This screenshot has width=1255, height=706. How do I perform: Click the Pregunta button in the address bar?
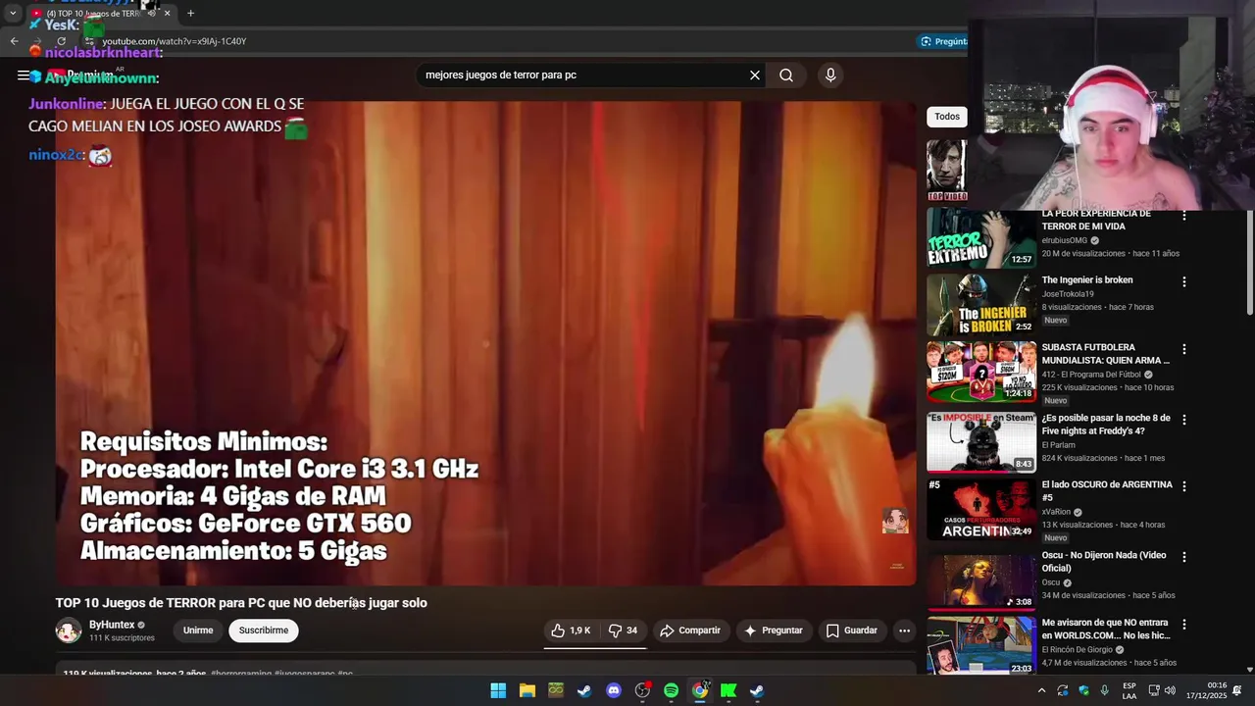943,41
